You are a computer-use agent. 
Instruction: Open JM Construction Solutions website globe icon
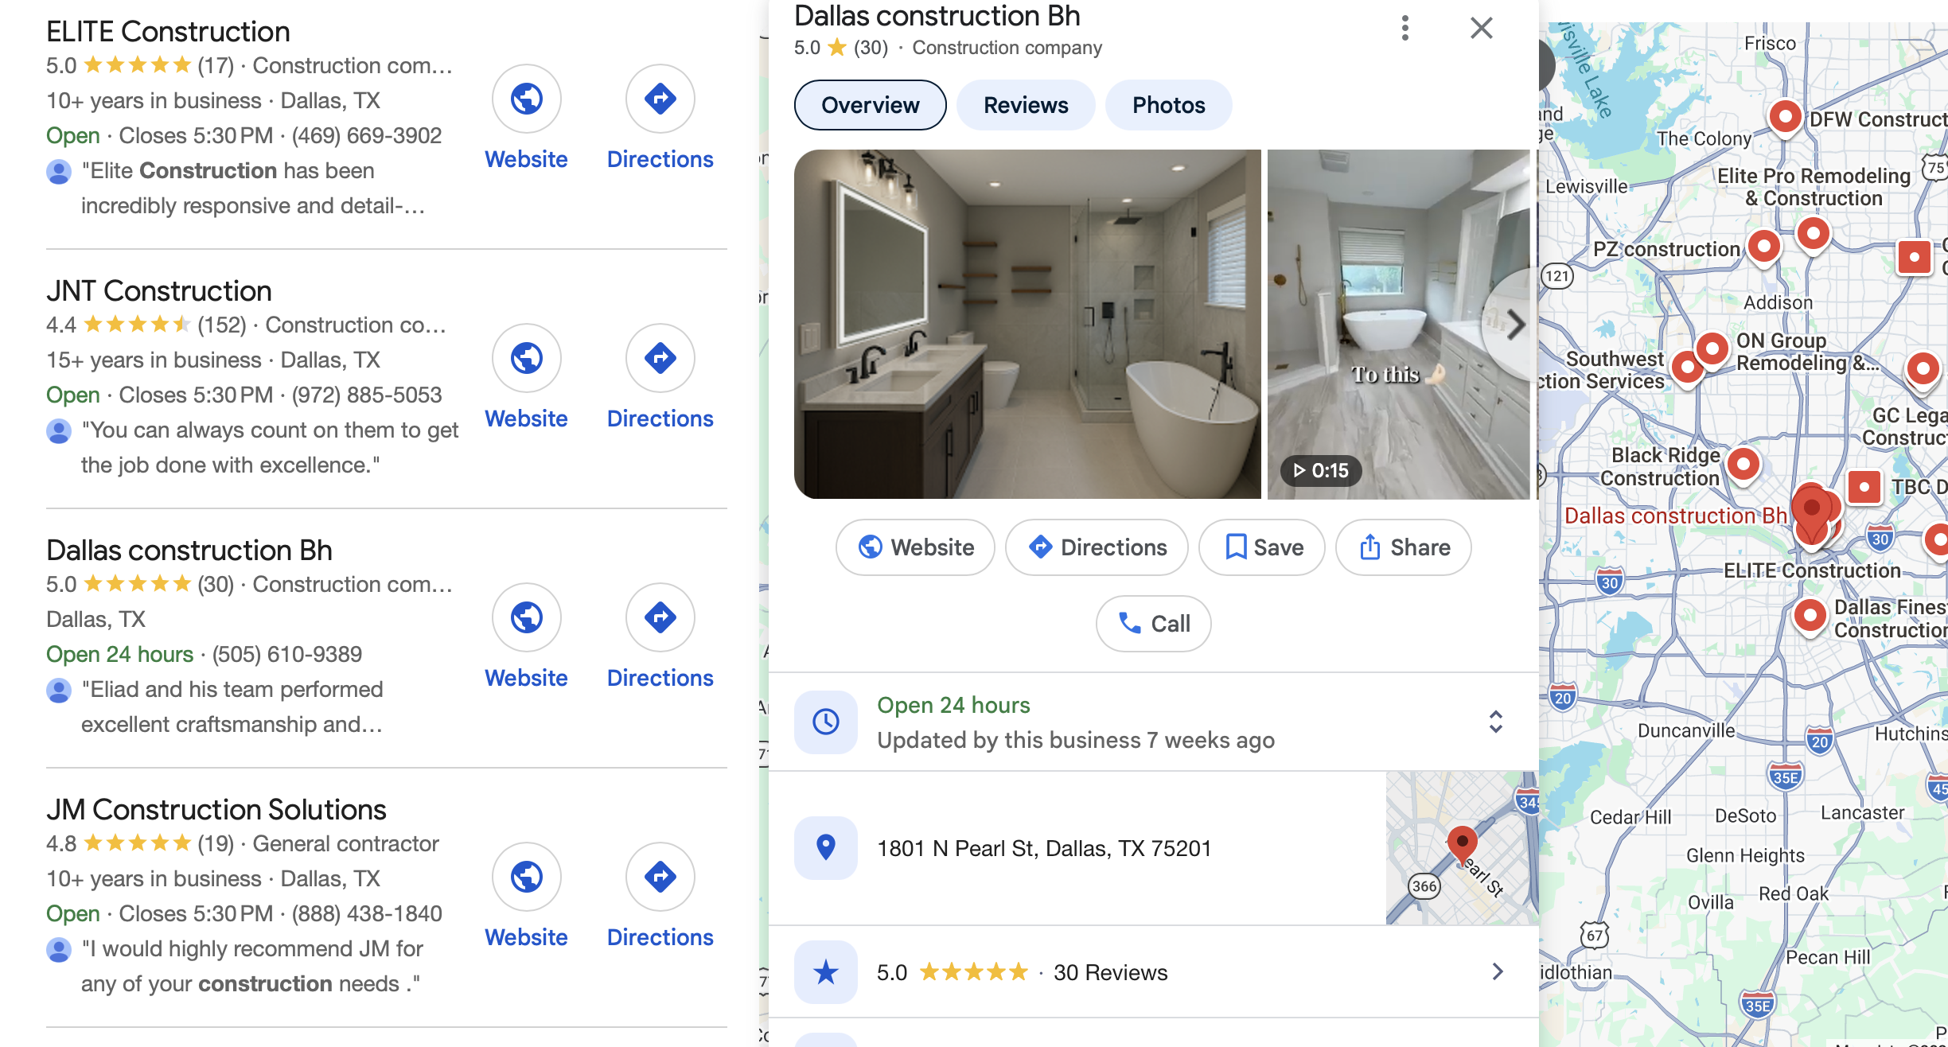(x=527, y=878)
